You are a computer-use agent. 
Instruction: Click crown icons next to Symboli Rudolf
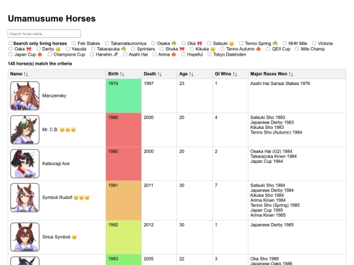coord(81,198)
